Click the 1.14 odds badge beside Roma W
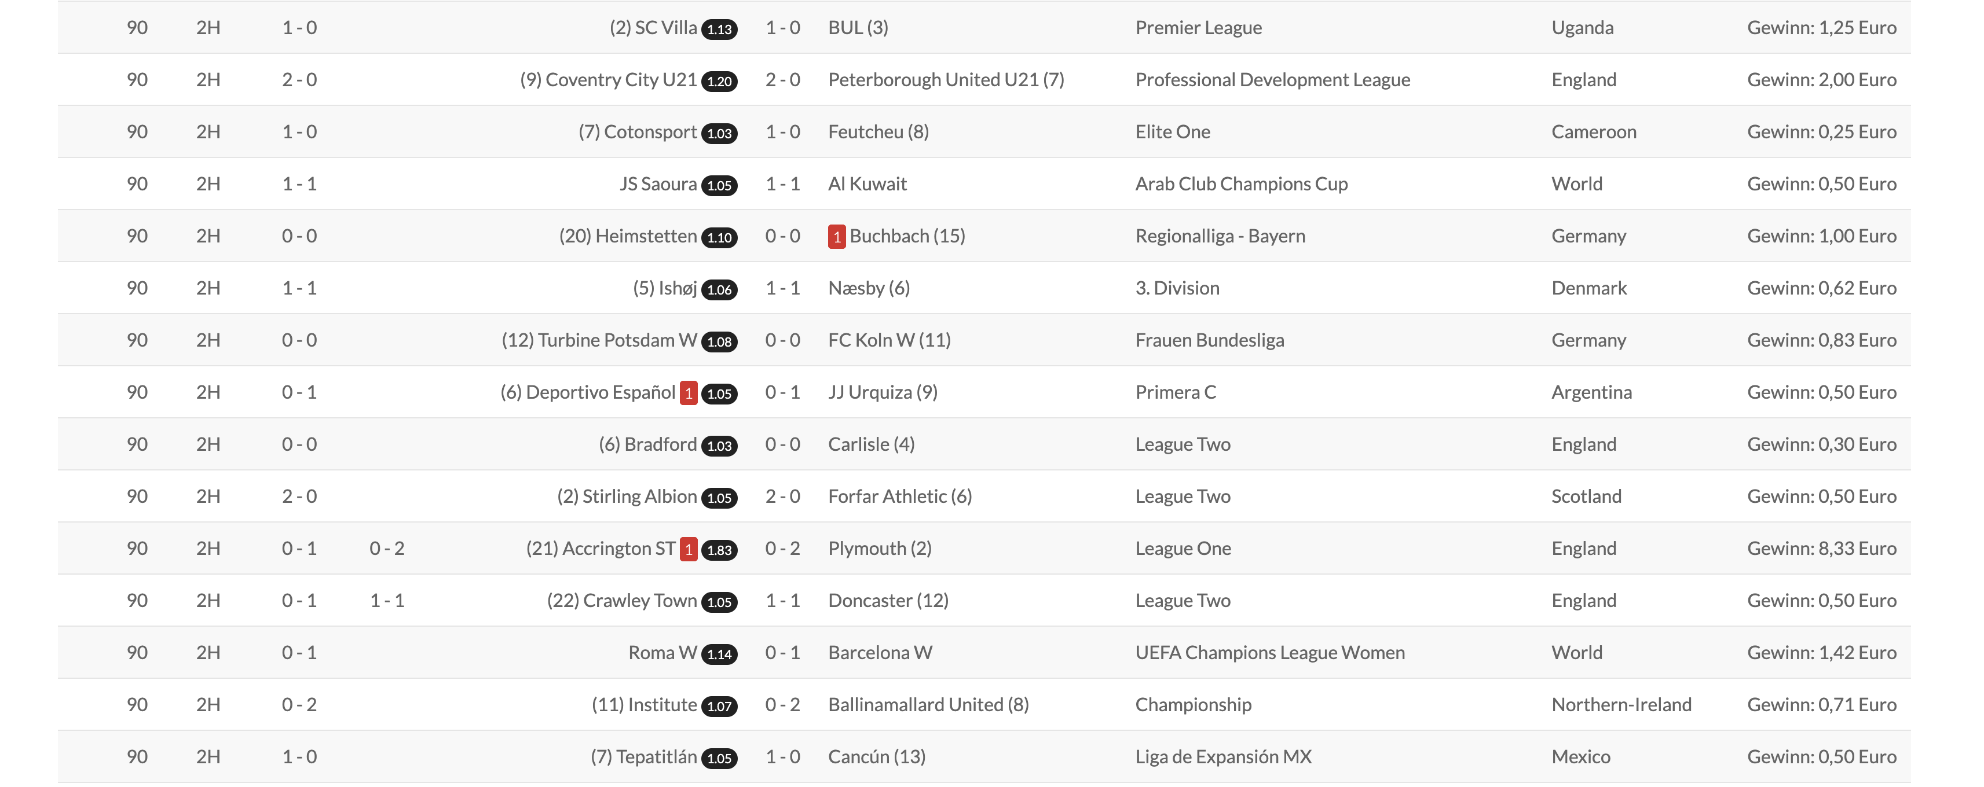The image size is (1984, 787). pos(719,654)
